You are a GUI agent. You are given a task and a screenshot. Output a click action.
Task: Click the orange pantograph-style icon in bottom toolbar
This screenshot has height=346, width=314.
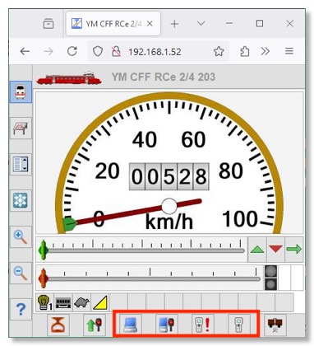[x=58, y=325]
